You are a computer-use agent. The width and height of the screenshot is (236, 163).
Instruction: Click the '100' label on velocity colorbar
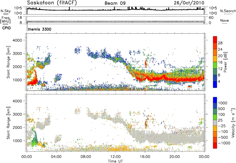pyautogui.click(x=222, y=114)
